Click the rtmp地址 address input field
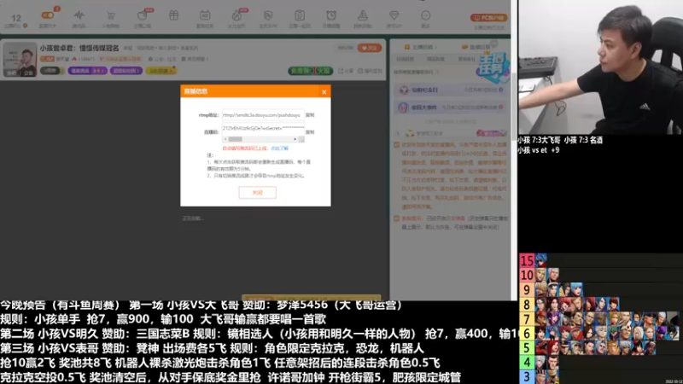Image resolution: width=683 pixels, height=384 pixels. [x=263, y=115]
